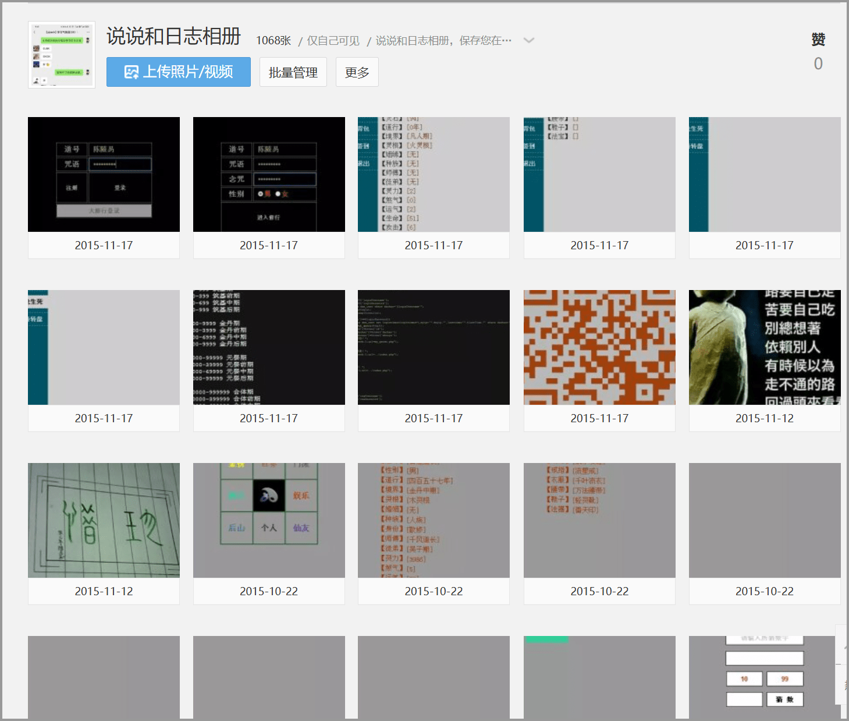Open the black login form photo with 登录
Image resolution: width=849 pixels, height=721 pixels.
[104, 174]
